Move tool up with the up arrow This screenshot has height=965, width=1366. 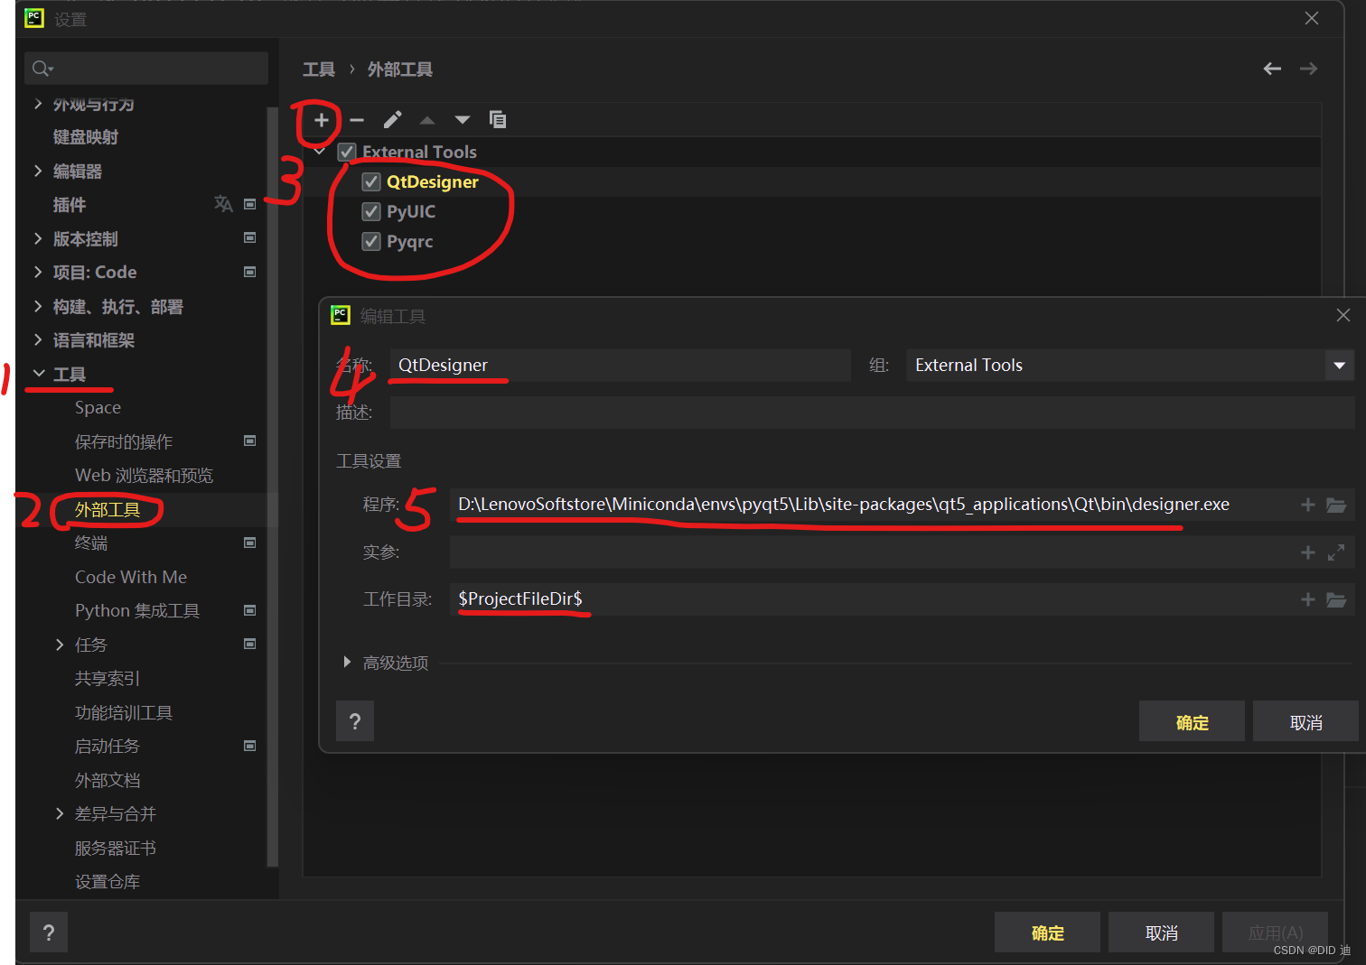[427, 120]
